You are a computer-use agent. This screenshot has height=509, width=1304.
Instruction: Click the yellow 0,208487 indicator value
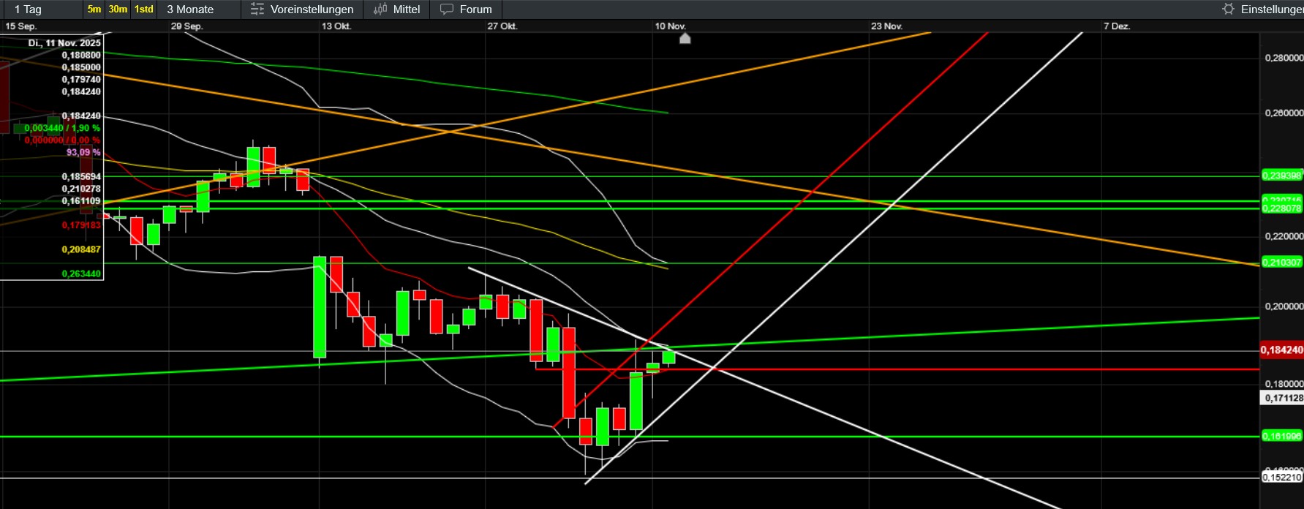[x=81, y=250]
